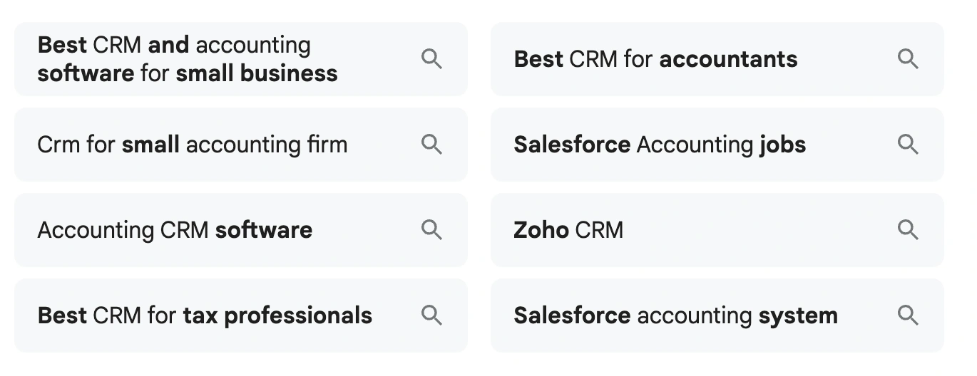Click the bold words 'small business'

pyautogui.click(x=257, y=73)
